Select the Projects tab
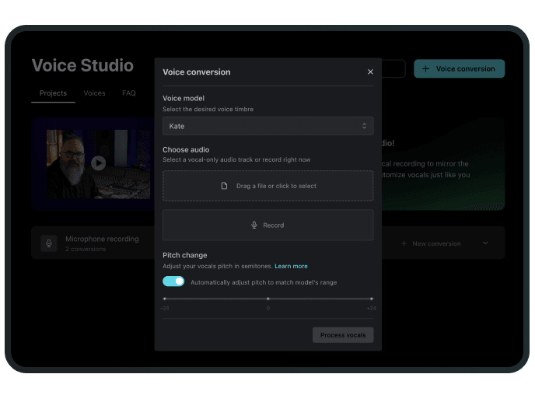Image resolution: width=535 pixels, height=395 pixels. 54,93
